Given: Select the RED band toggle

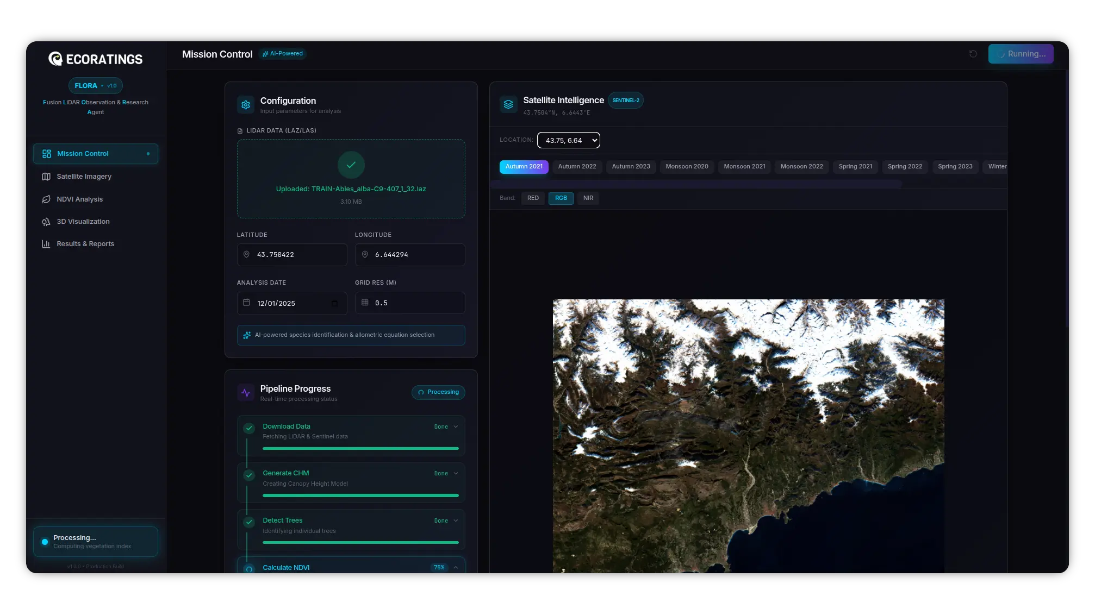Looking at the screenshot, I should click(533, 198).
